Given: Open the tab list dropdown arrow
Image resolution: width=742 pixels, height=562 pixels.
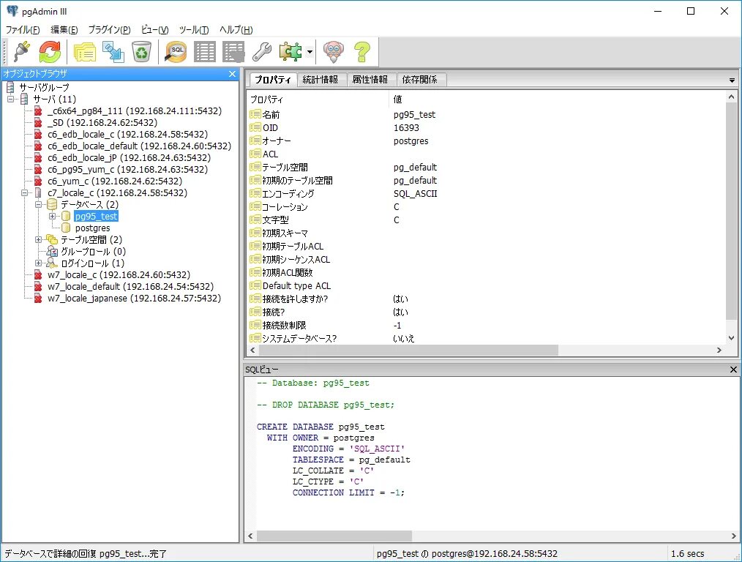Looking at the screenshot, I should click(x=732, y=80).
